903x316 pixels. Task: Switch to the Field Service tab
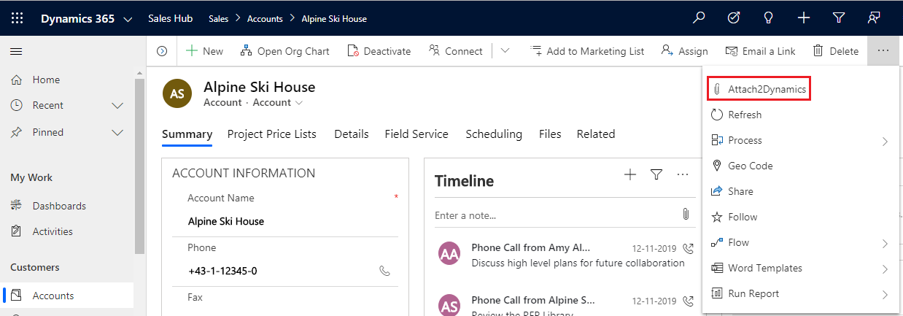416,134
